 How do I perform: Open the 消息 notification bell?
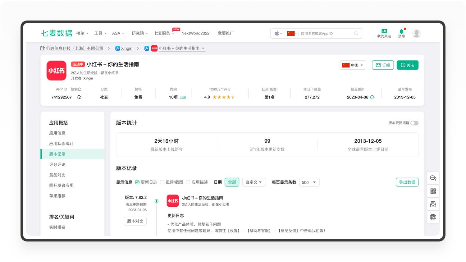coord(401,31)
